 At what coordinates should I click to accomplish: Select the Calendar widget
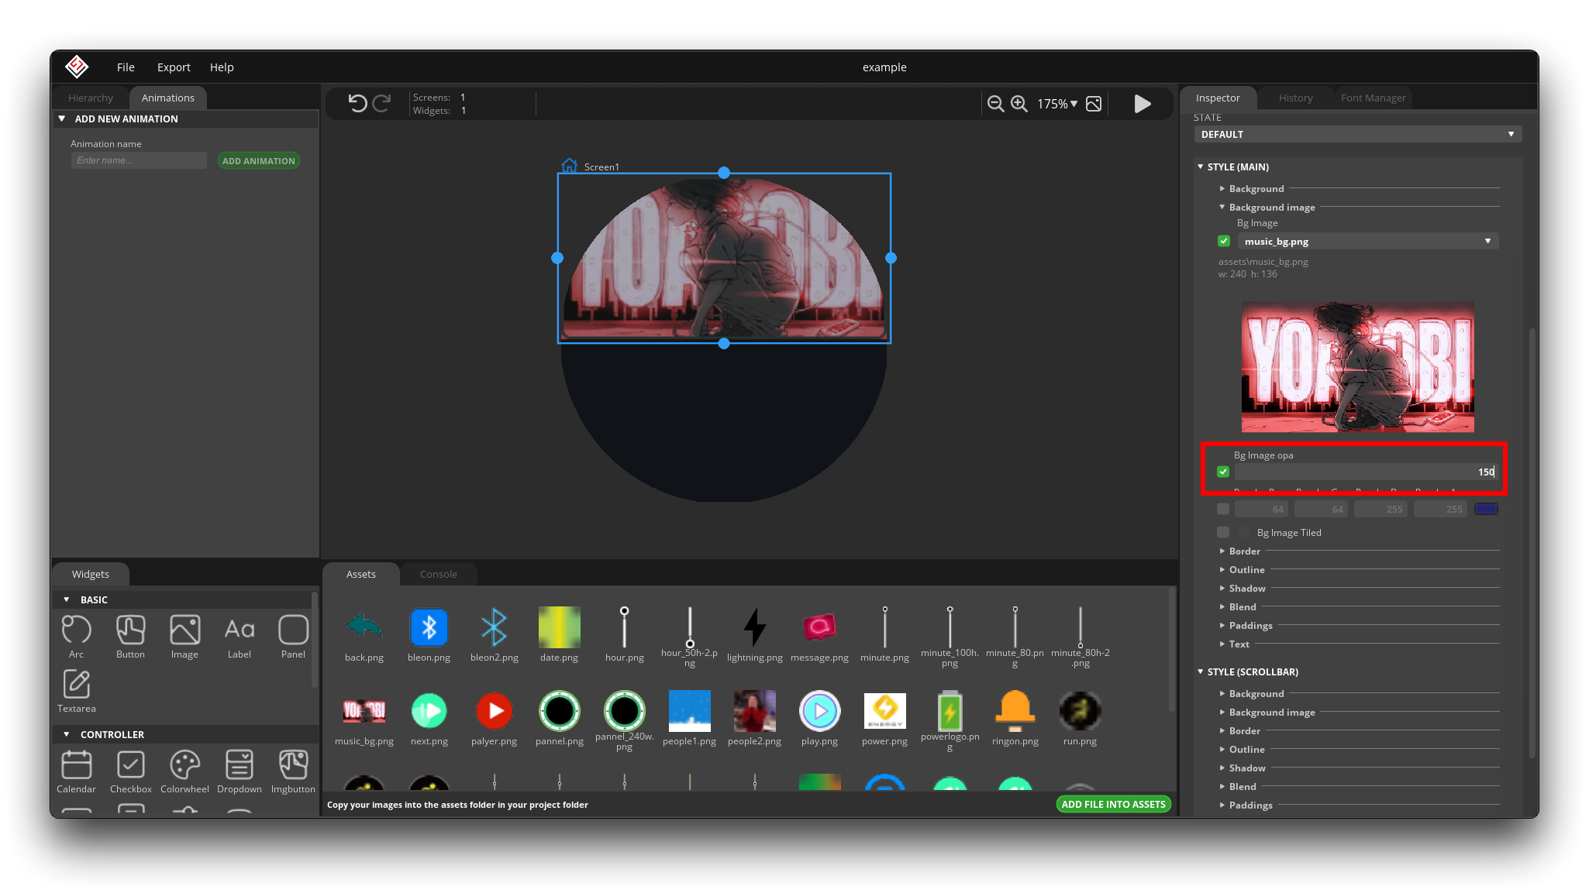pos(76,771)
